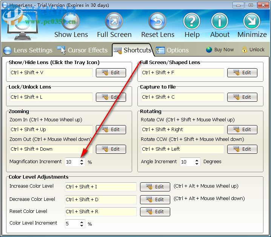Edit the Increase Color Level shortcut

point(155,187)
